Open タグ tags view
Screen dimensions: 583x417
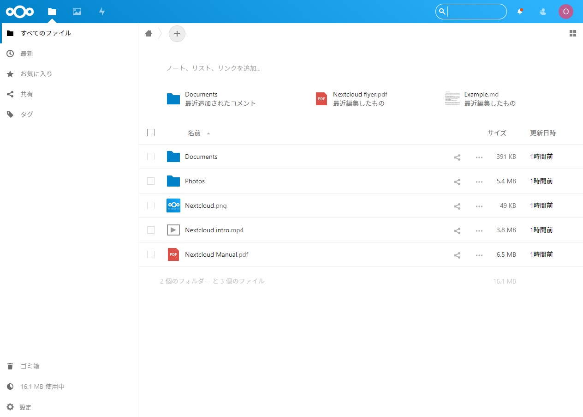69,115
